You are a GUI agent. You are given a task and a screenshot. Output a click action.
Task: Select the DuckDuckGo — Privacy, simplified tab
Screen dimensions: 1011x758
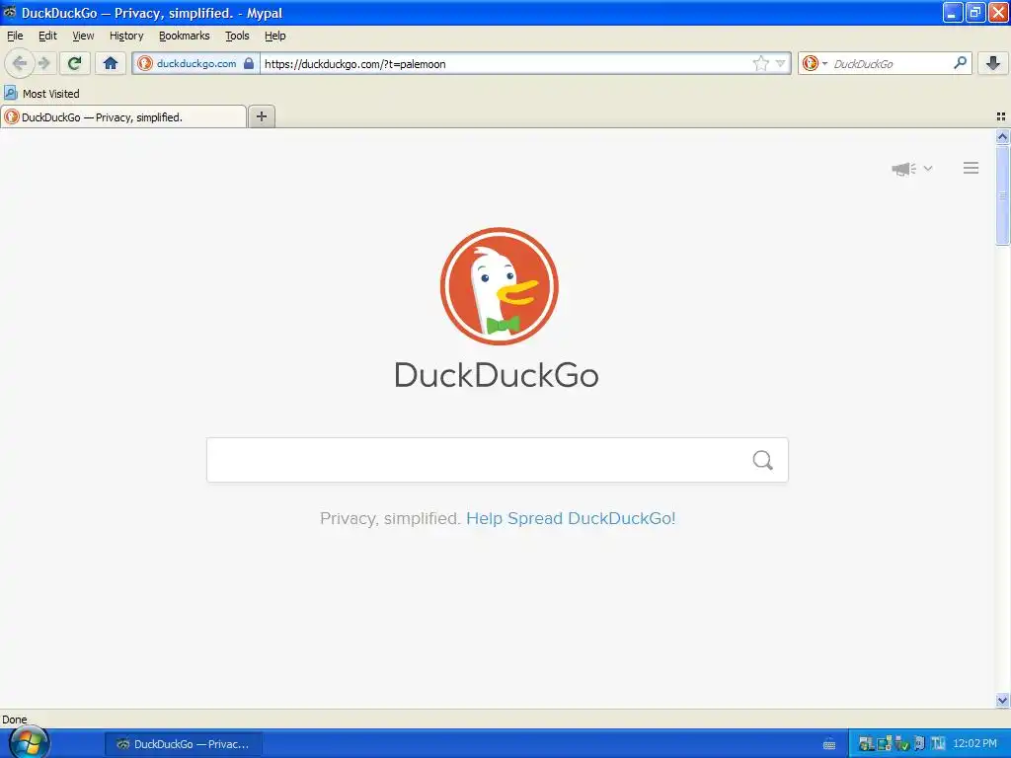[123, 116]
